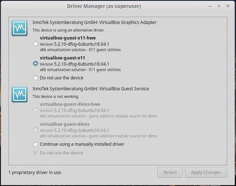
Task: Click the VirtualBox Graphics Adapter device icon
Action: pyautogui.click(x=20, y=28)
